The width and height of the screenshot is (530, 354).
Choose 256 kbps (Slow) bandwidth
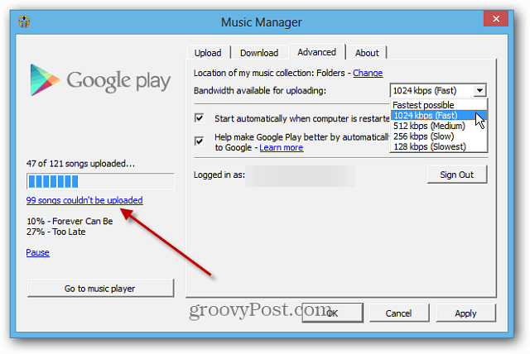click(x=439, y=136)
